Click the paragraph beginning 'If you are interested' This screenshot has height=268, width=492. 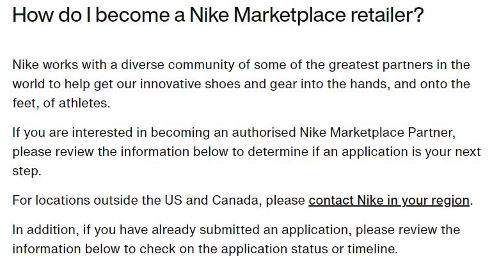click(246, 152)
